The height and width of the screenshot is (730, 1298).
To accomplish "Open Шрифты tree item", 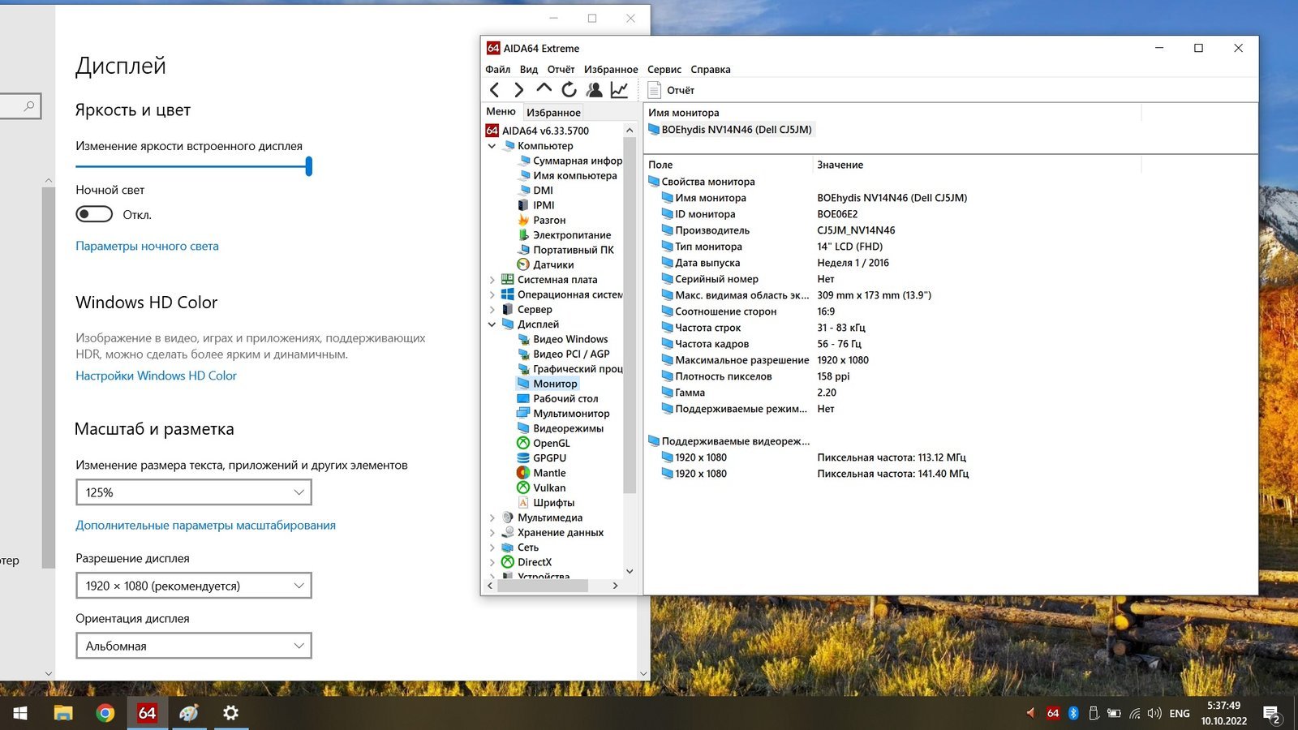I will (545, 502).
